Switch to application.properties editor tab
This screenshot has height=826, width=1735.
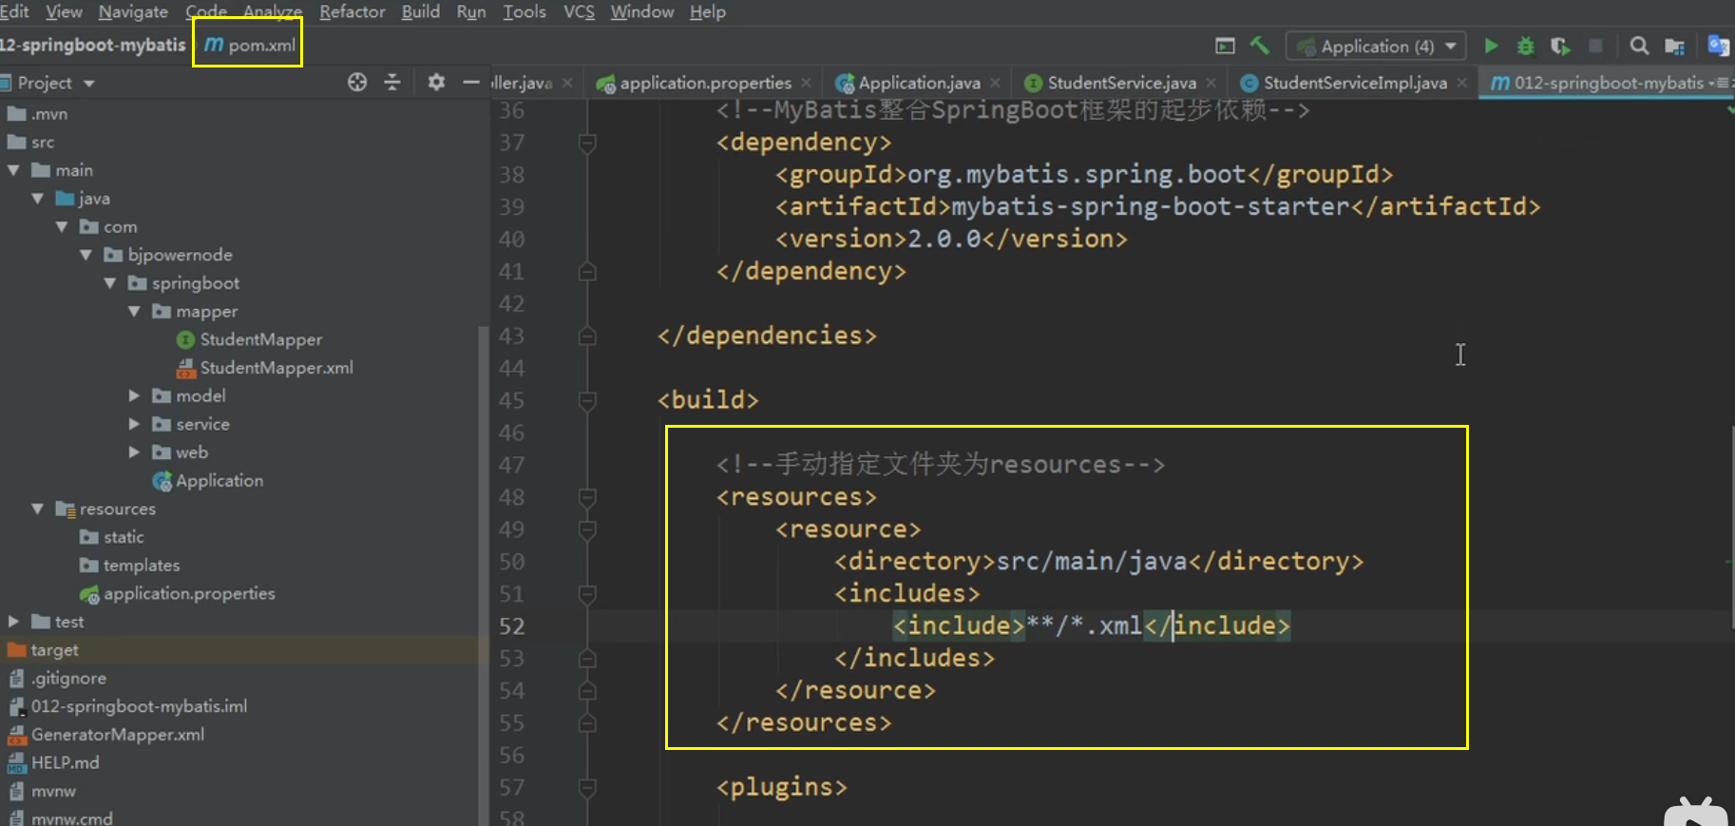tap(704, 84)
